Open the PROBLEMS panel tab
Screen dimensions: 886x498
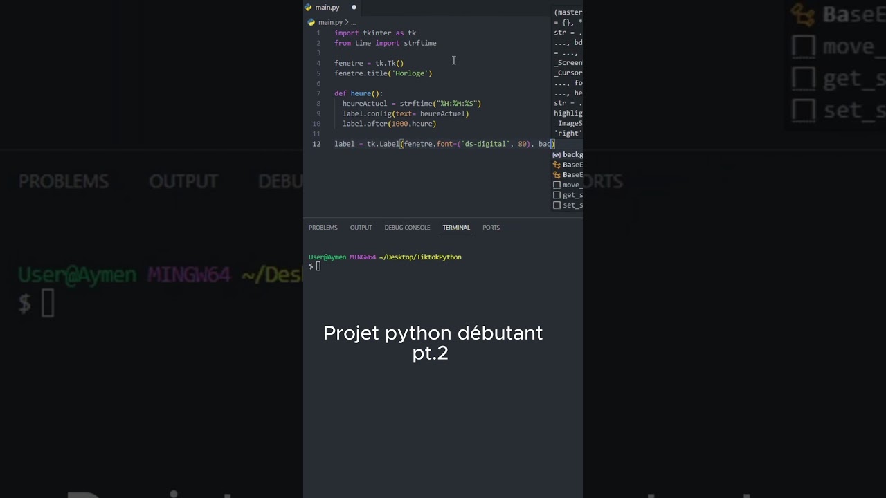pos(323,228)
